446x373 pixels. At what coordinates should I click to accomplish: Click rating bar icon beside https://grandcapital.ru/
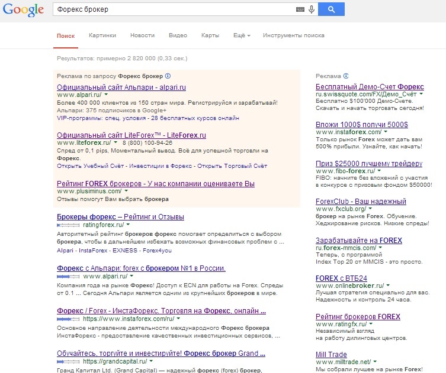[68, 362]
